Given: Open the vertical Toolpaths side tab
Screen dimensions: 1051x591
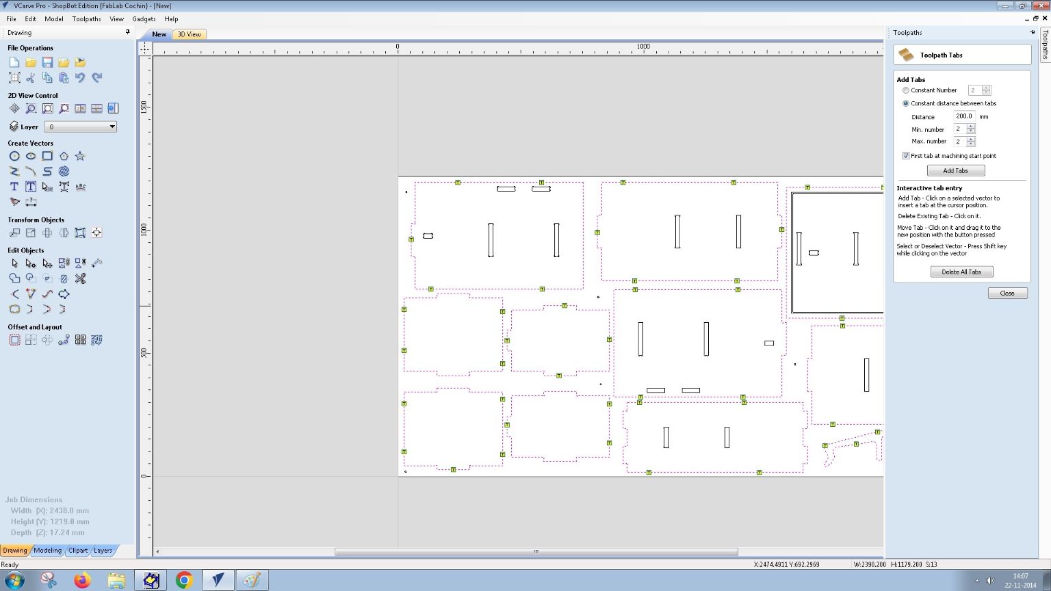Looking at the screenshot, I should coord(1045,45).
